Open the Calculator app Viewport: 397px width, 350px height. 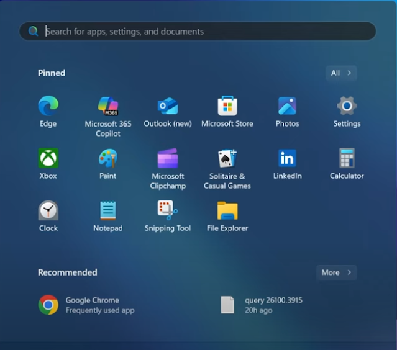click(347, 158)
